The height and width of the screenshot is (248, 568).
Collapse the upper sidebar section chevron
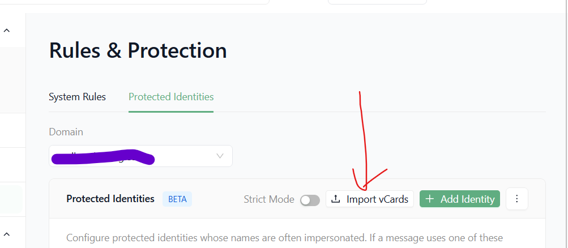7,31
